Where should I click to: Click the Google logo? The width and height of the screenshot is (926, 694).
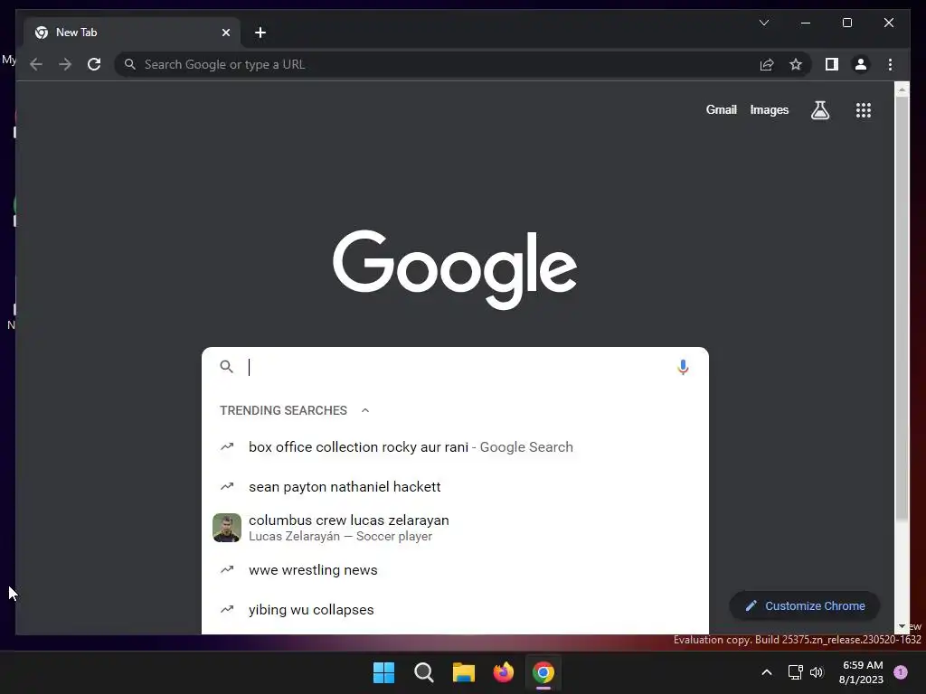(x=455, y=268)
